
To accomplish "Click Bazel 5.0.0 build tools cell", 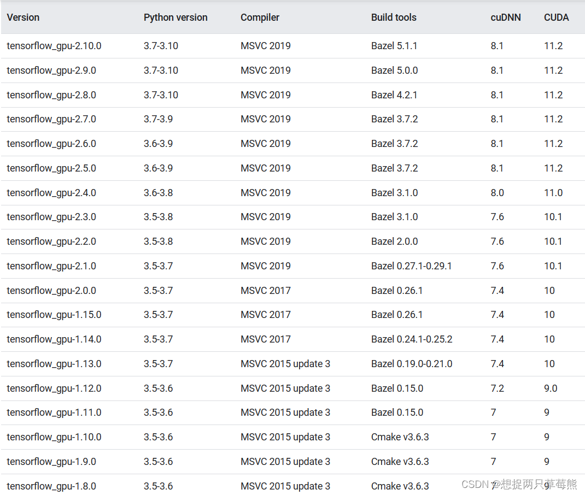I will tap(394, 70).
